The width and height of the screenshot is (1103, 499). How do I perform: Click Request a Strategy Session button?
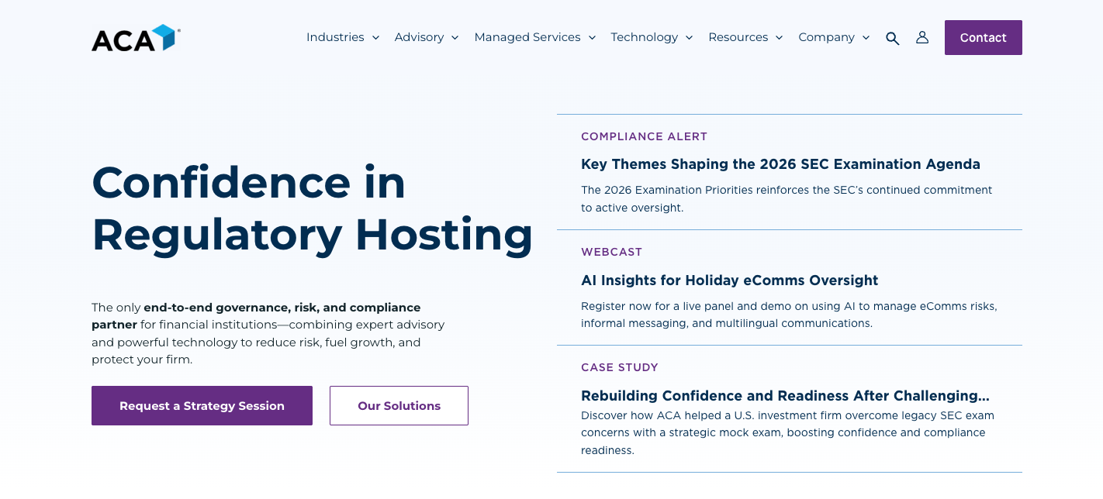click(202, 406)
